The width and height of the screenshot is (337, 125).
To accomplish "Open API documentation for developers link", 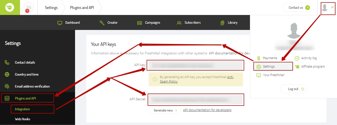I will click(207, 110).
